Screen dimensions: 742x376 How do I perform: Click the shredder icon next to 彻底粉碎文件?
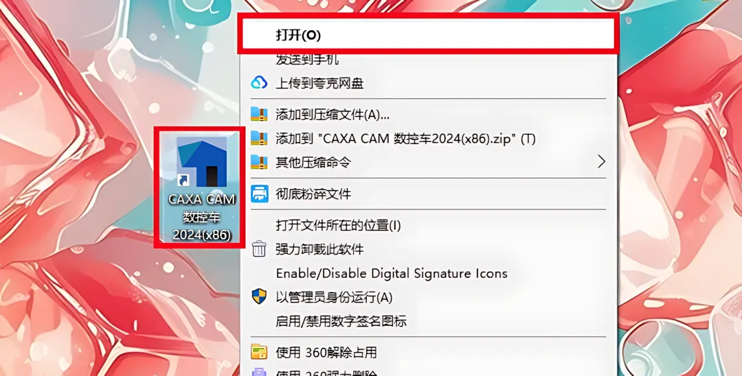click(259, 193)
